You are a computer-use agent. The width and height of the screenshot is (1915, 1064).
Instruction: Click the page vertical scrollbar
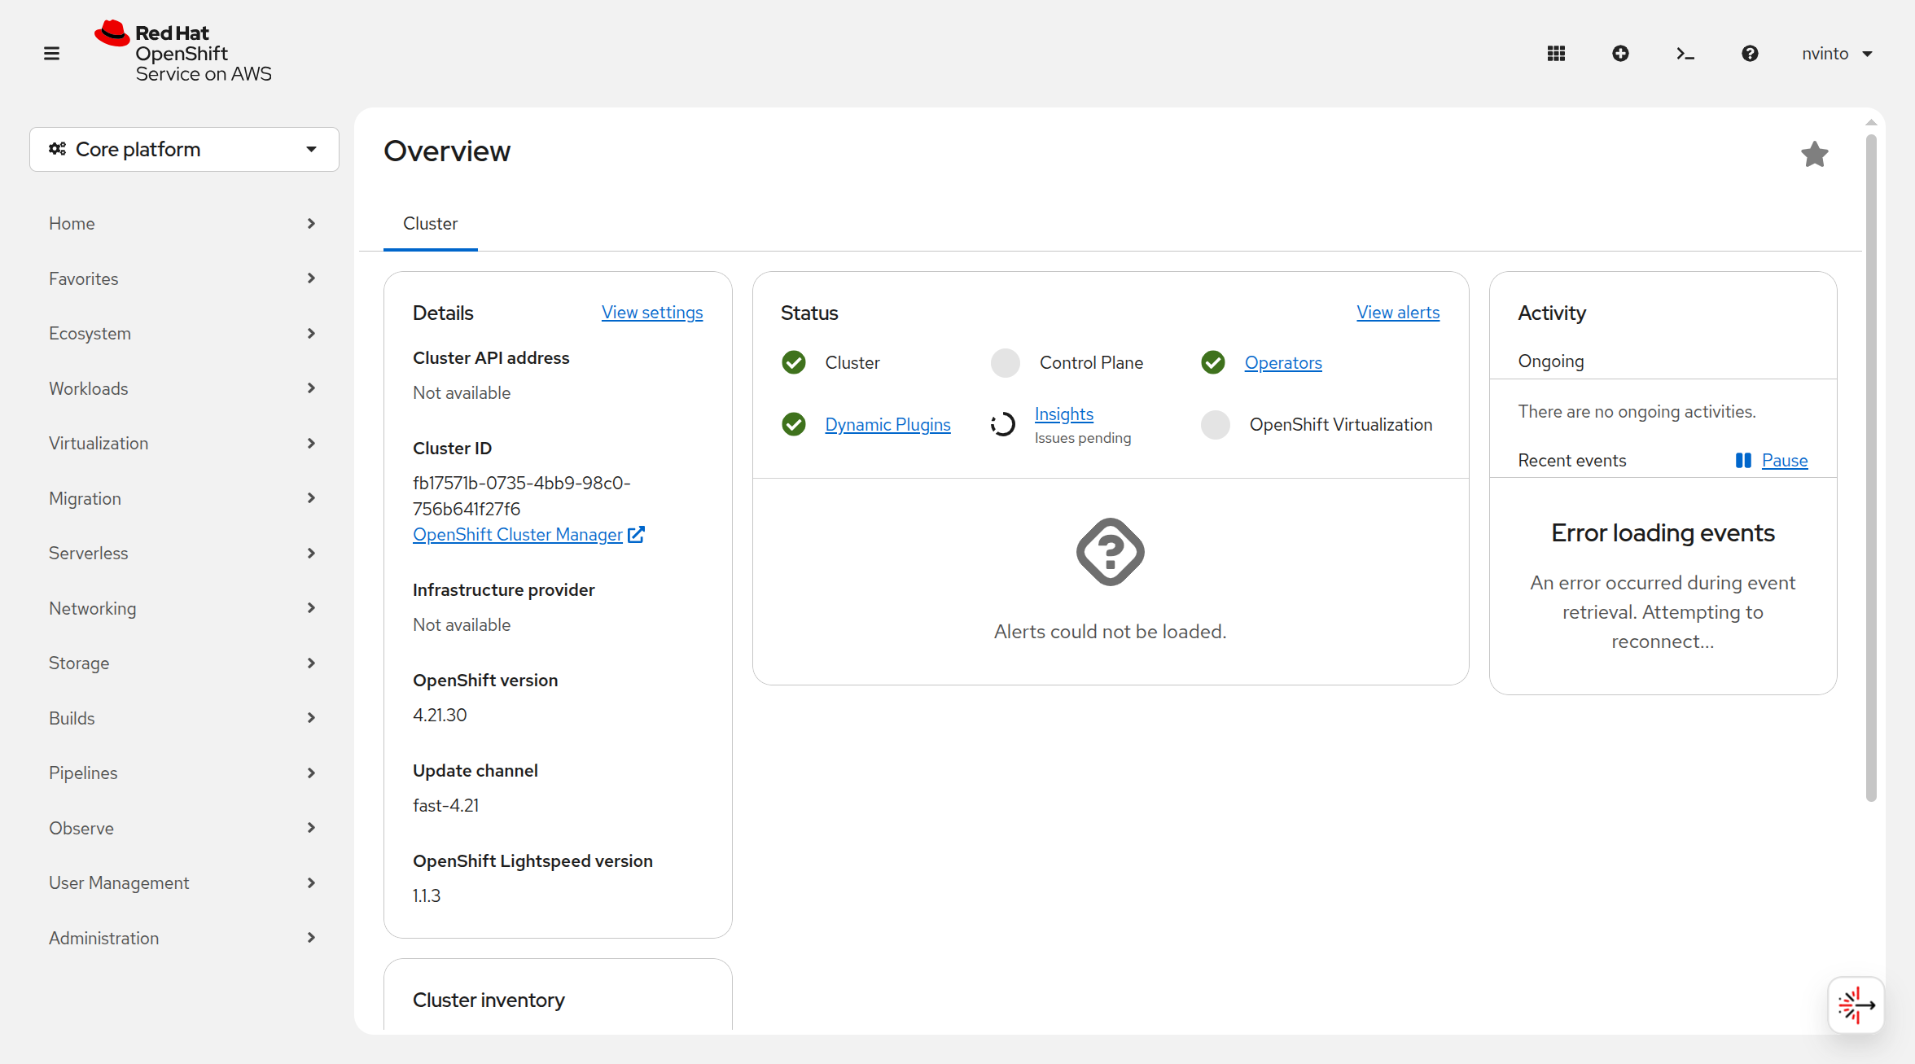pos(1871,468)
